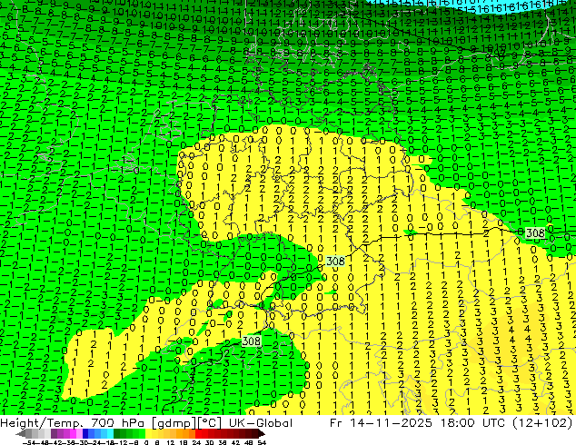
Task: Click the [°C] unit label
Action: tap(210, 423)
